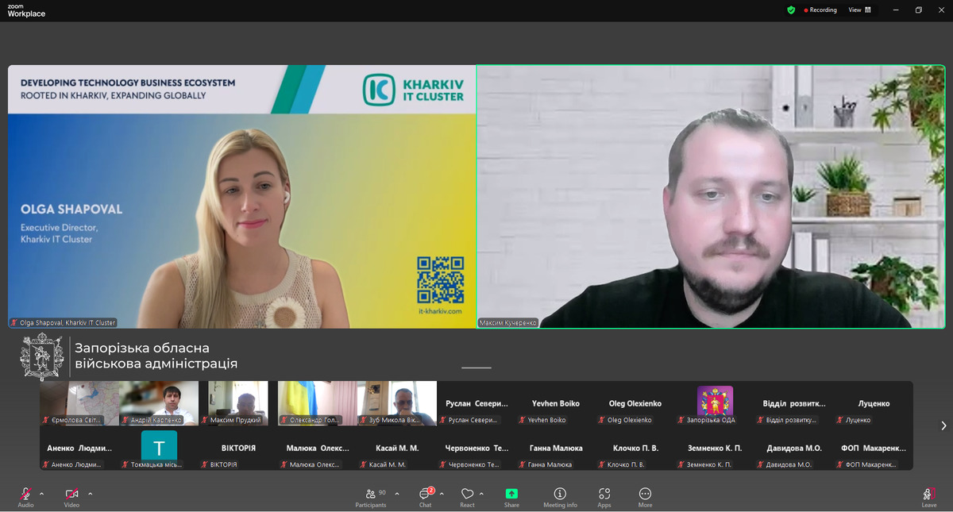Select the ВІКТОРІЯ participant tile
Viewport: 953px width, 512px height.
pyautogui.click(x=238, y=448)
